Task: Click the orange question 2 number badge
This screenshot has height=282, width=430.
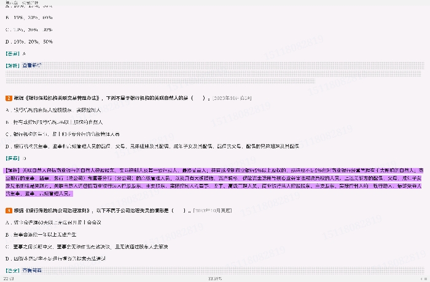Action: [8, 97]
